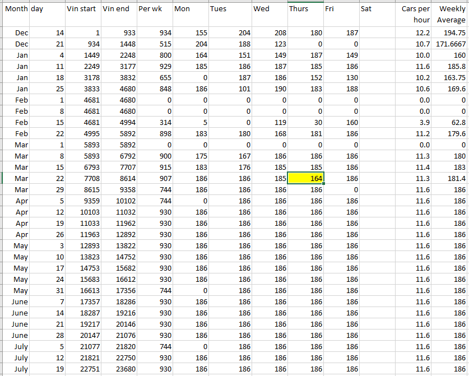Viewport: 469px width, 376px height.
Task: Select the weekly average cell 194.75
Action: (x=451, y=33)
